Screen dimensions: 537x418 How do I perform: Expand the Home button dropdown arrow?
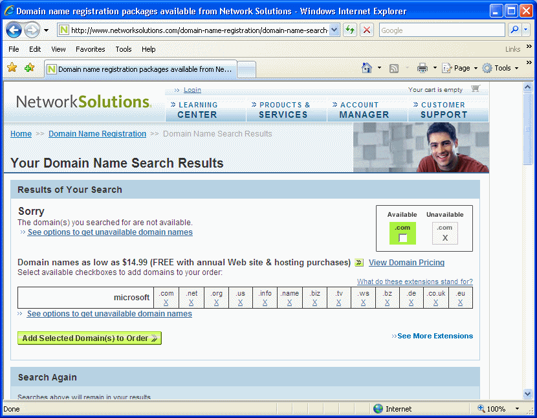pos(379,68)
